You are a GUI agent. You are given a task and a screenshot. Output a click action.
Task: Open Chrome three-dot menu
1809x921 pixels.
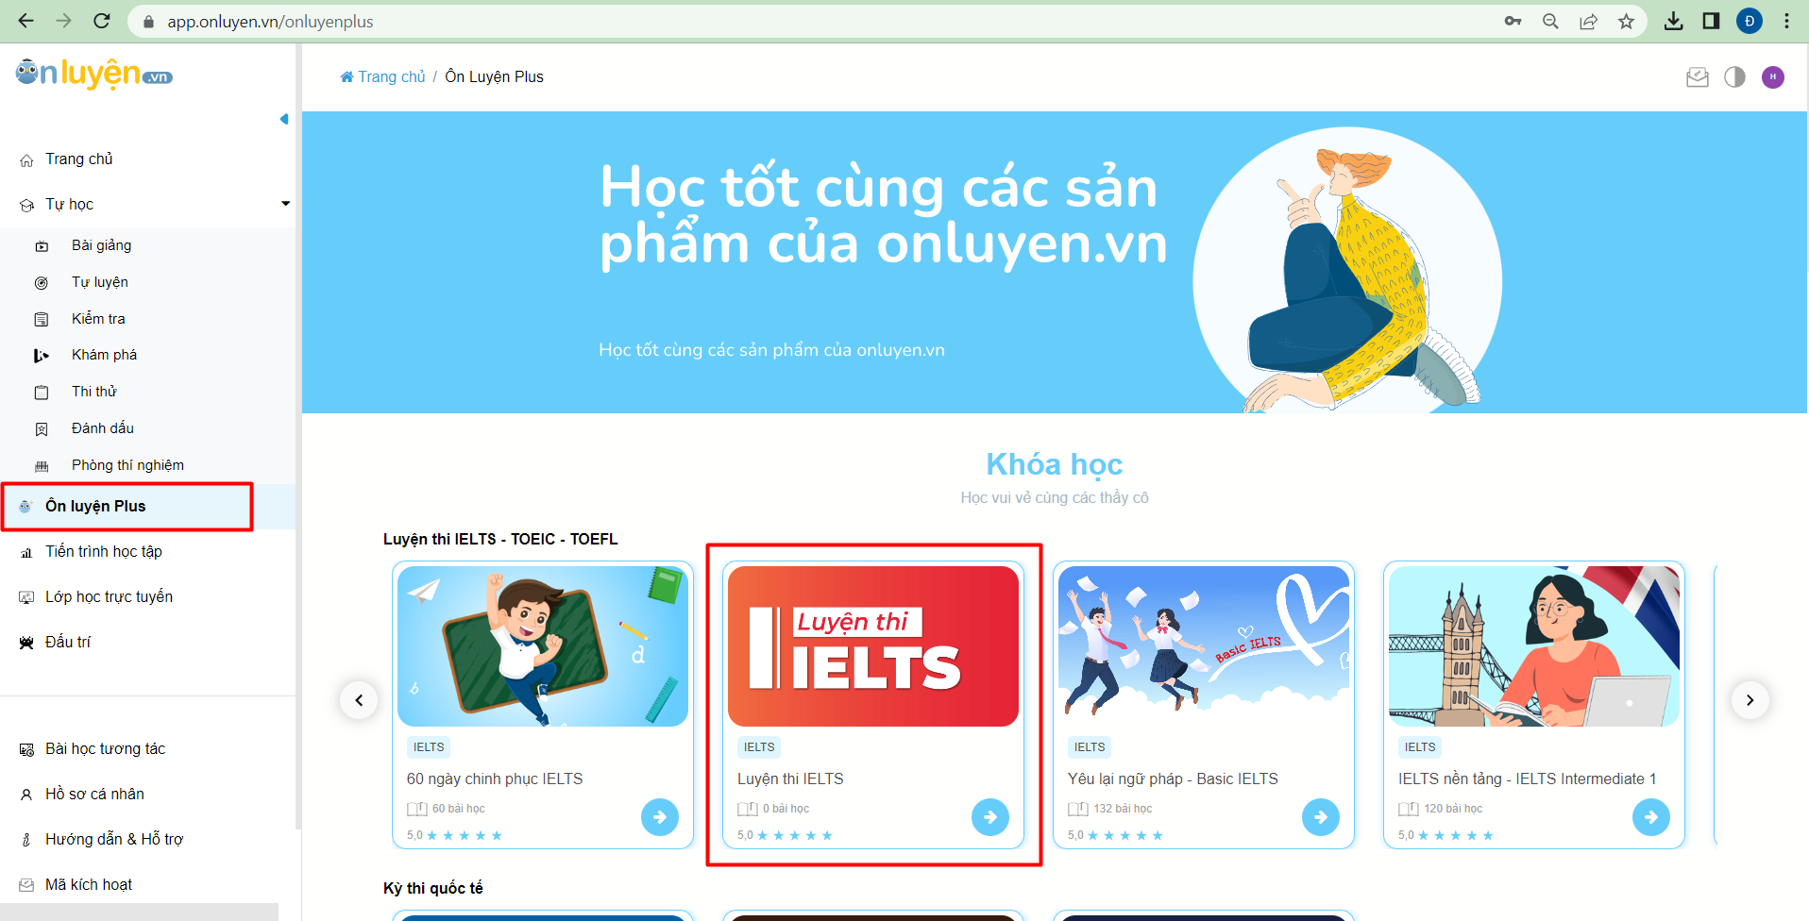(x=1786, y=21)
